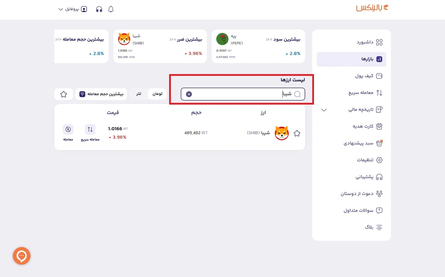445x277 pixels.
Task: Open the wallet icon (کیف پول)
Action: [379, 76]
